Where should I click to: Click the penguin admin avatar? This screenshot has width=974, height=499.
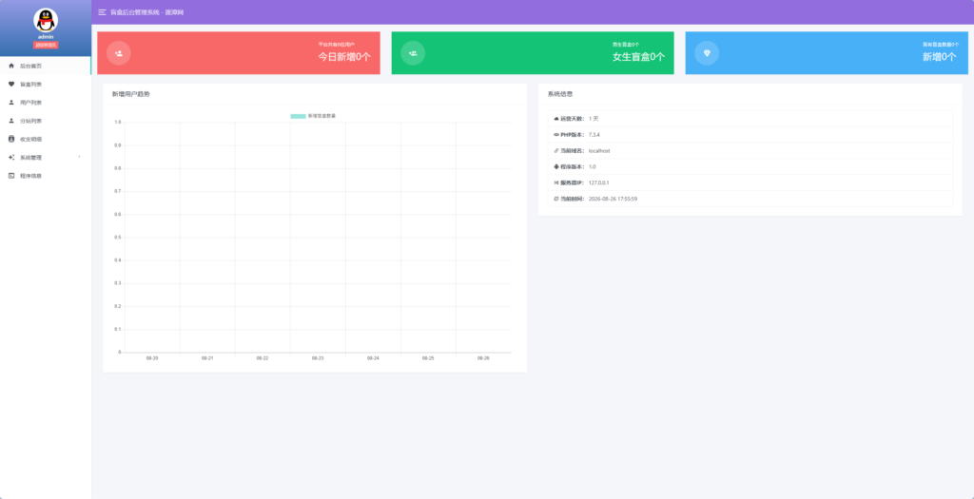(x=46, y=21)
